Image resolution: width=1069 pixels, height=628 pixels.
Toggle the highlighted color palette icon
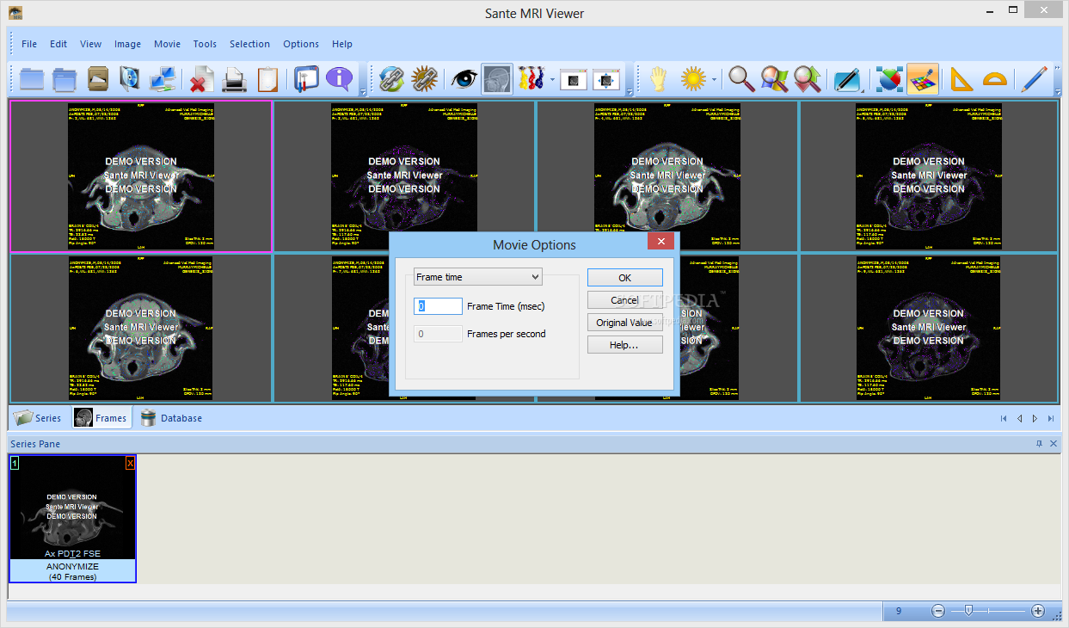click(x=923, y=79)
